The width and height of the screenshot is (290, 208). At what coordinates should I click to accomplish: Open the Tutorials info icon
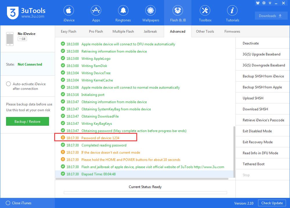click(x=232, y=10)
